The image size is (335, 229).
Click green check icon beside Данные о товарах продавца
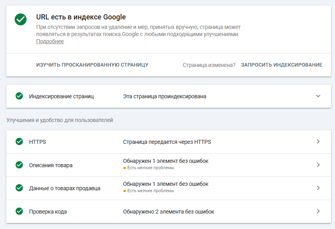coord(19,188)
